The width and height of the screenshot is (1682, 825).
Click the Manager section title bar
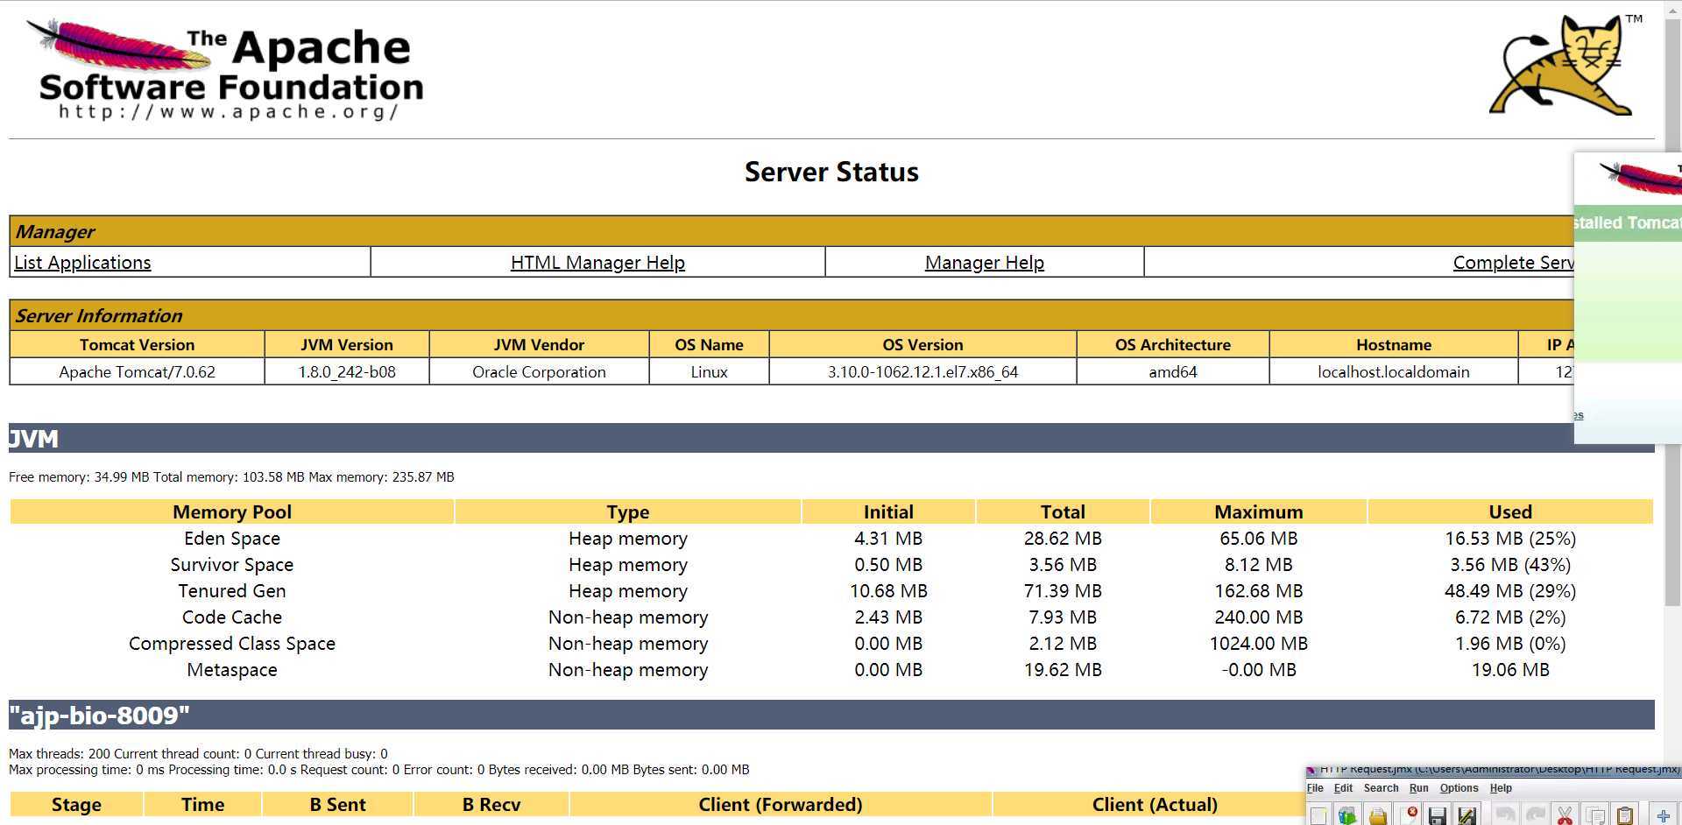(x=791, y=231)
